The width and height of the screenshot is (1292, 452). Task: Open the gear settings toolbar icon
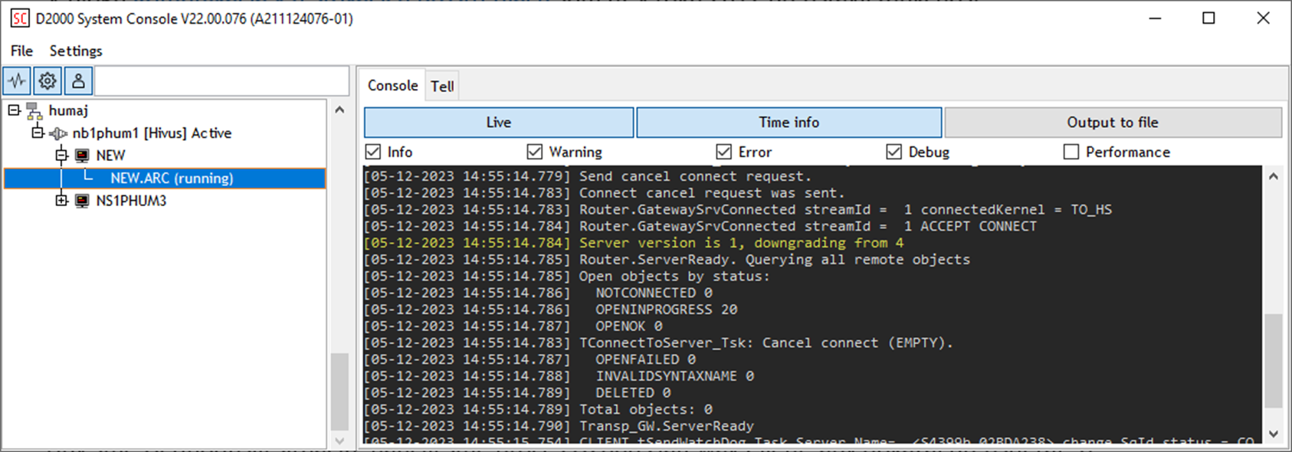point(48,80)
